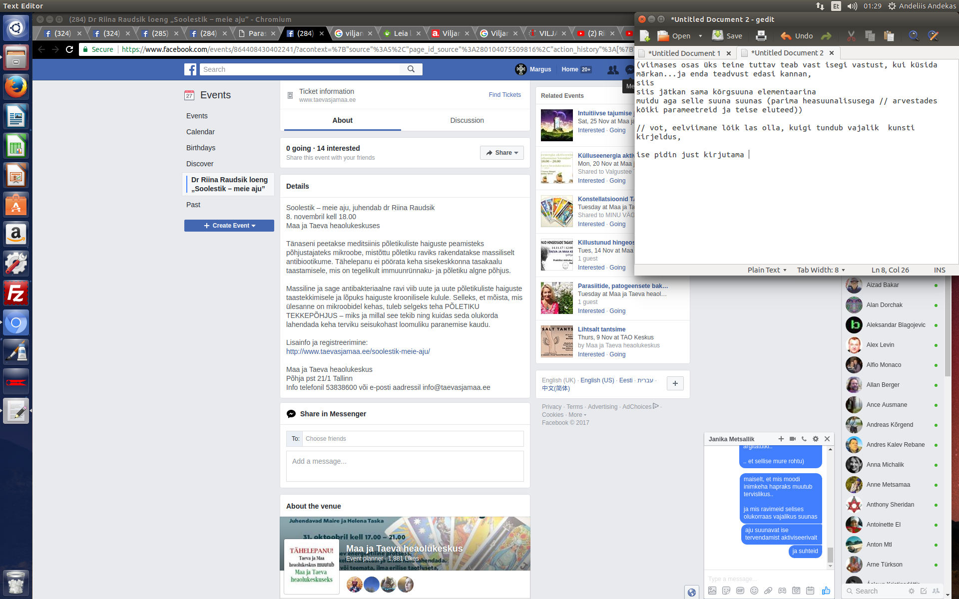
Task: Open Birthdays in the Events sidebar
Action: click(x=201, y=148)
